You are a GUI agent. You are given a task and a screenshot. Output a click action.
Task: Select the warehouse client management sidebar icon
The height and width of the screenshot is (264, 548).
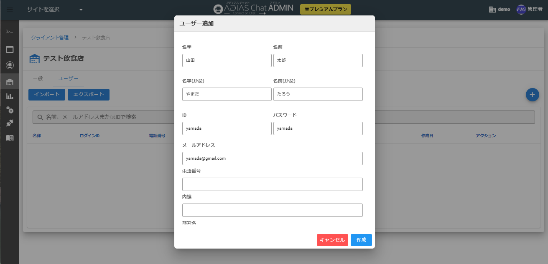coord(10,81)
